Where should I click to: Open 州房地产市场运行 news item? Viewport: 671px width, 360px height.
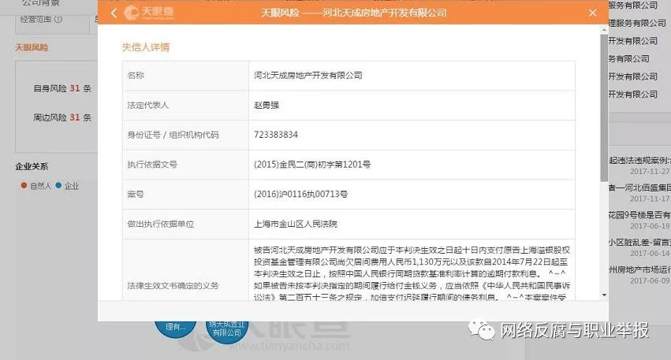pyautogui.click(x=639, y=274)
